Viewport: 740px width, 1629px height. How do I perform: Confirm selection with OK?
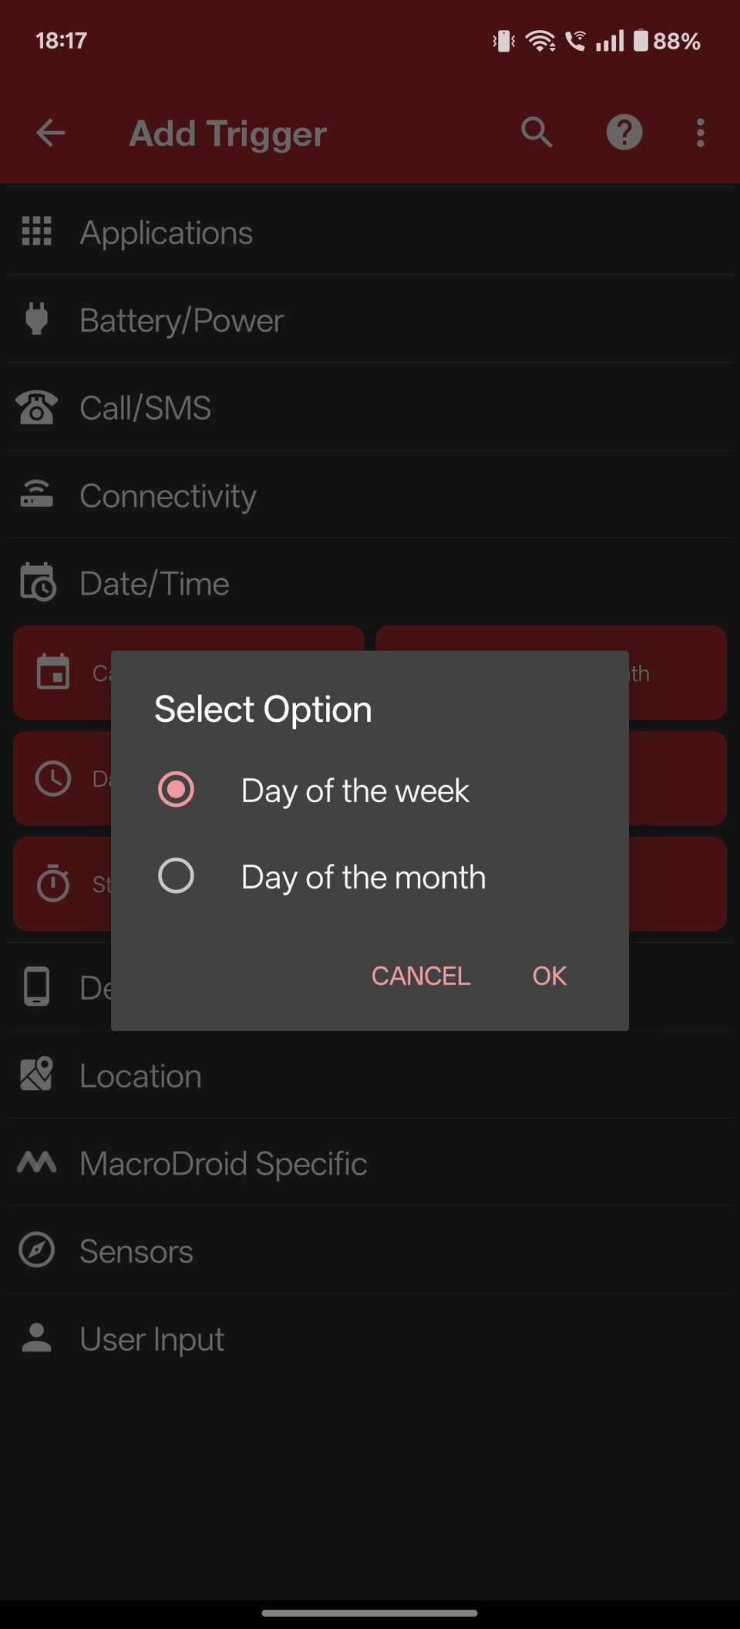click(548, 975)
